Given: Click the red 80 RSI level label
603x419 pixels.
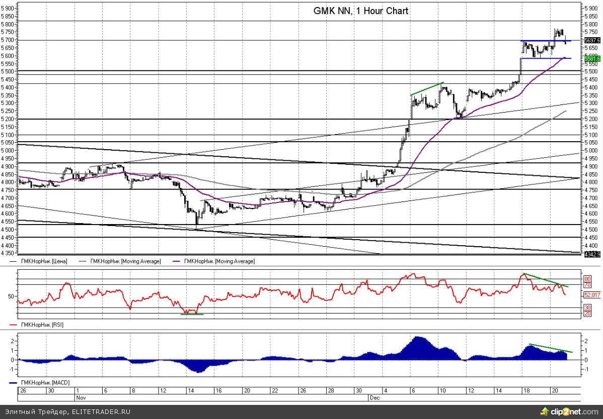Looking at the screenshot, I should 587,279.
